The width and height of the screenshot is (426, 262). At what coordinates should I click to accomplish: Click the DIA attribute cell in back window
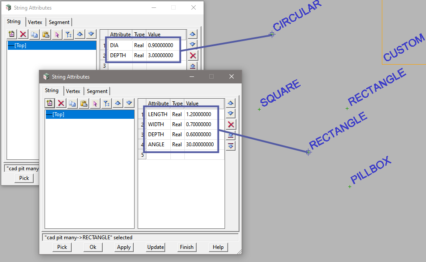[x=120, y=45]
